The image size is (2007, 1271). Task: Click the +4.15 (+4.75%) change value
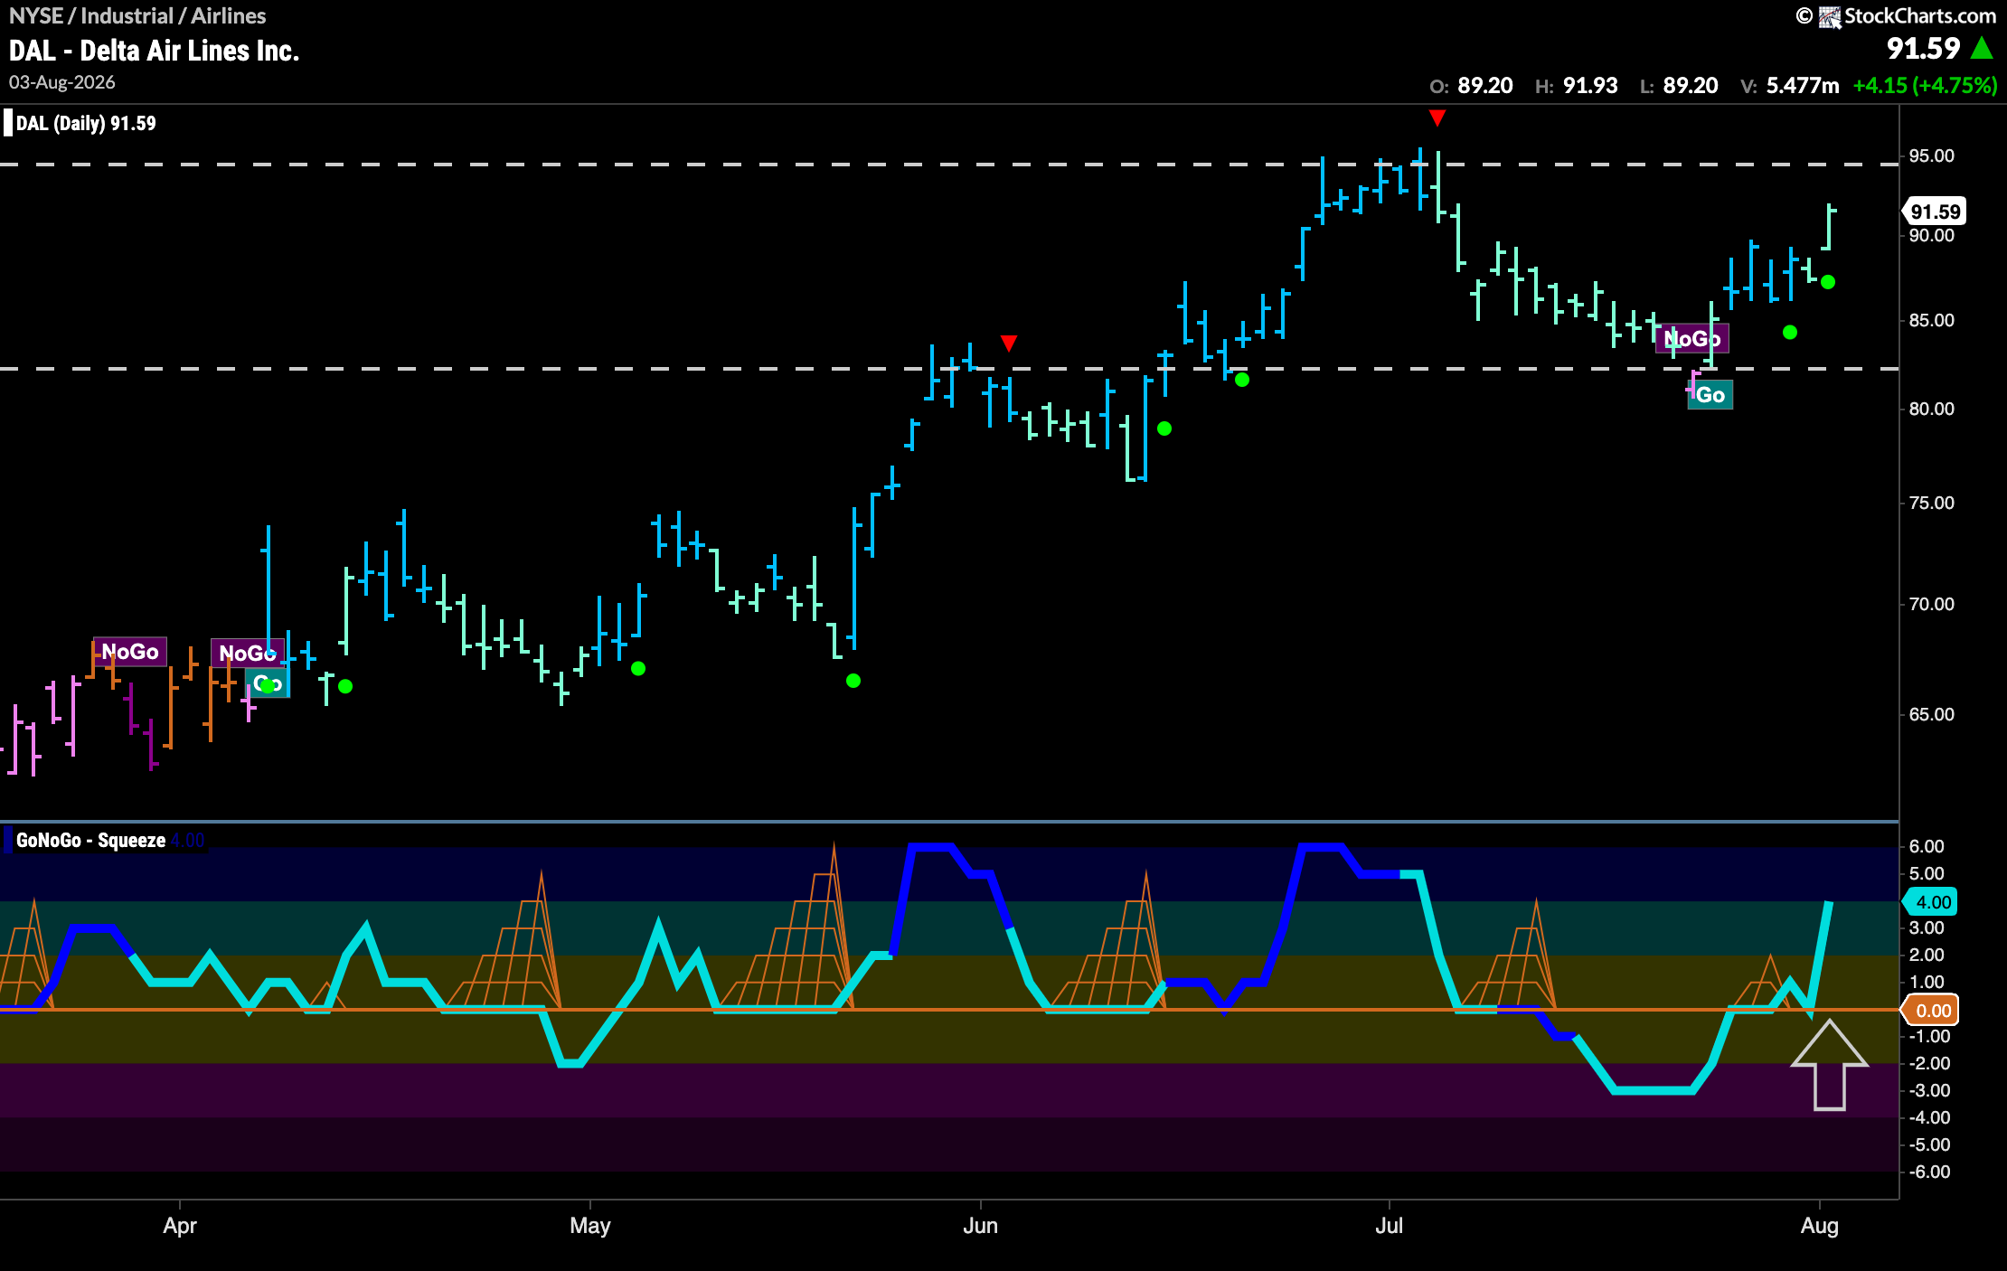[x=1925, y=86]
